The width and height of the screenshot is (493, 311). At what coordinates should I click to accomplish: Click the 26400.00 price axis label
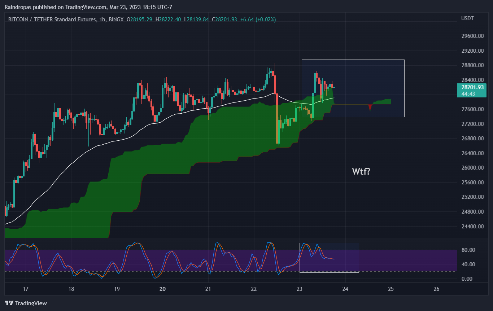[472, 153]
